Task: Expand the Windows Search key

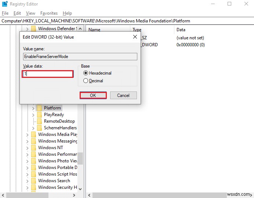Action: (x=28, y=181)
